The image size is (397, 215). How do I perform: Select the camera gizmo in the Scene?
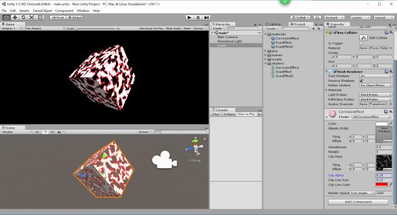click(x=164, y=160)
